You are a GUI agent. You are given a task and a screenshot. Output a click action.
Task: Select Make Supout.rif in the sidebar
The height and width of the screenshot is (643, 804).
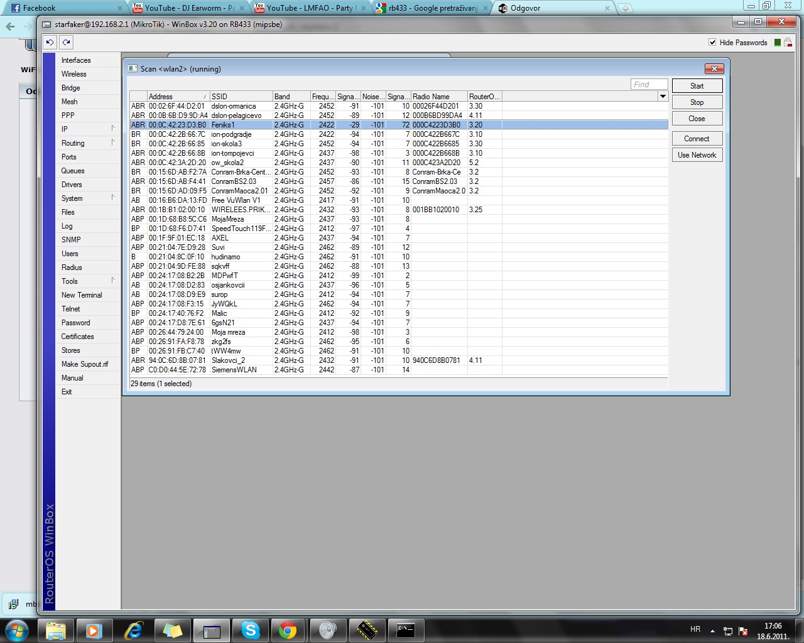[x=85, y=364]
